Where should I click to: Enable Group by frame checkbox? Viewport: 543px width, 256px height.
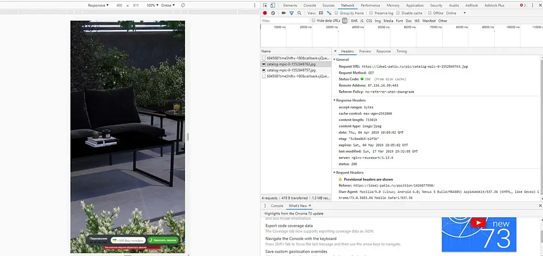(x=336, y=13)
